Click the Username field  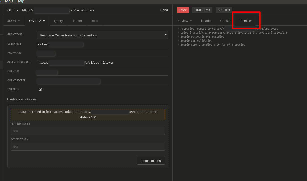click(102, 44)
